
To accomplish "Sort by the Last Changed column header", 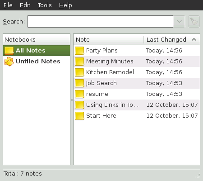I will click(172, 39).
